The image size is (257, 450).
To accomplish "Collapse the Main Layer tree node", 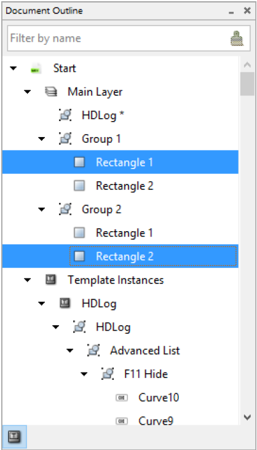I will 28,92.
